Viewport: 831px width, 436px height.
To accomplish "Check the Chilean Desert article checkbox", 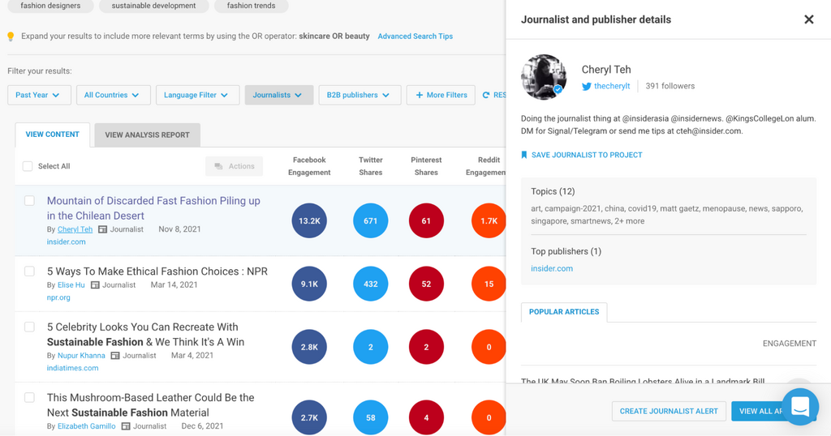I will [29, 201].
